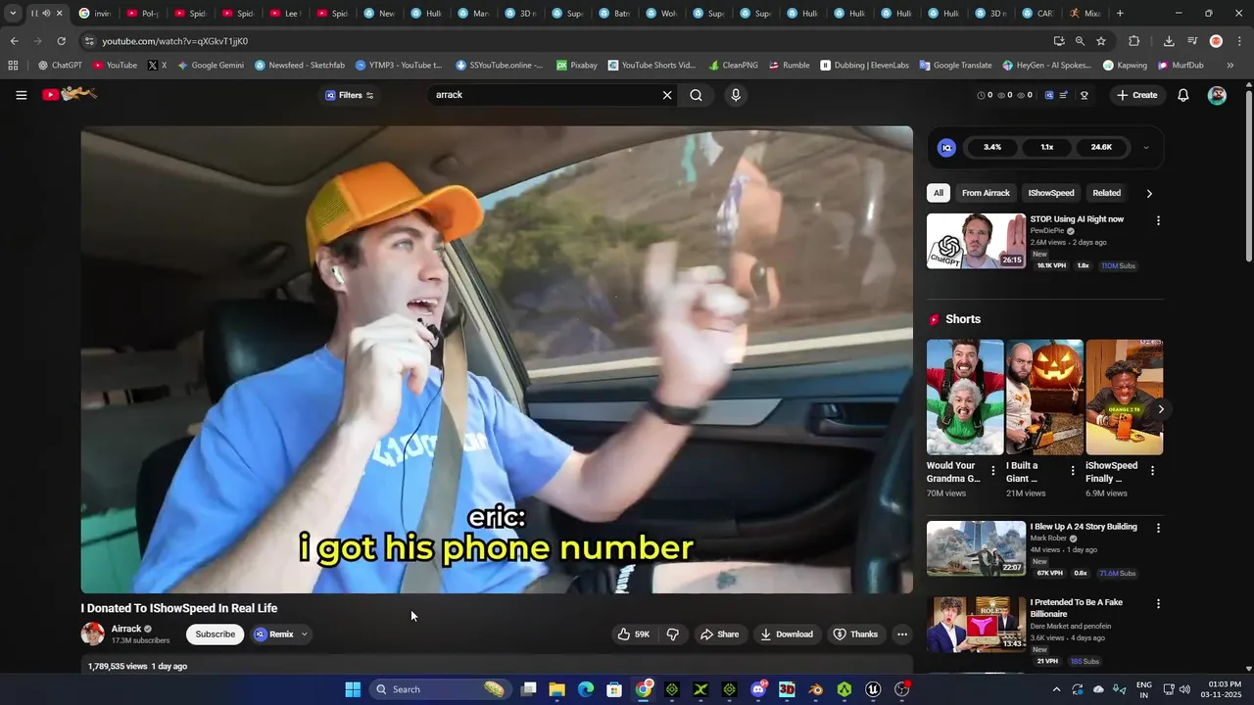The height and width of the screenshot is (705, 1254).
Task: Go back in Chrome history
Action: click(x=14, y=41)
